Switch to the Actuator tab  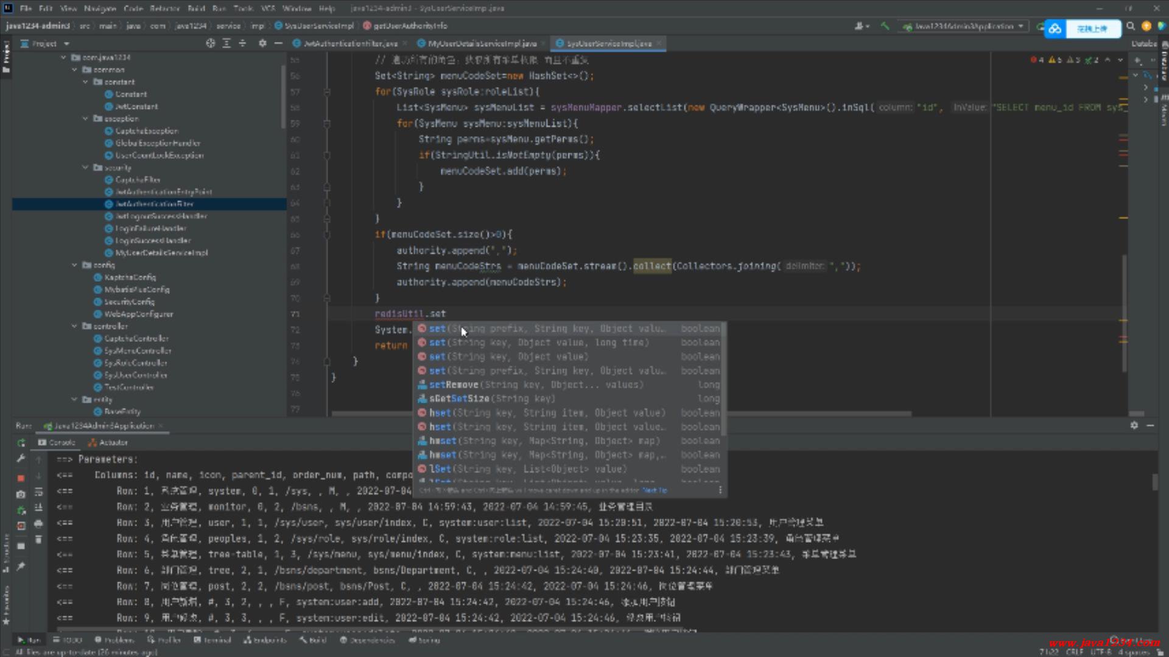(108, 443)
